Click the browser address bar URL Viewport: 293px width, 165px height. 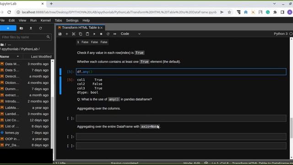[119, 12]
